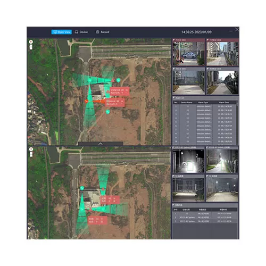Close the monitoring application window
This screenshot has height=266, width=266.
pos(237,30)
